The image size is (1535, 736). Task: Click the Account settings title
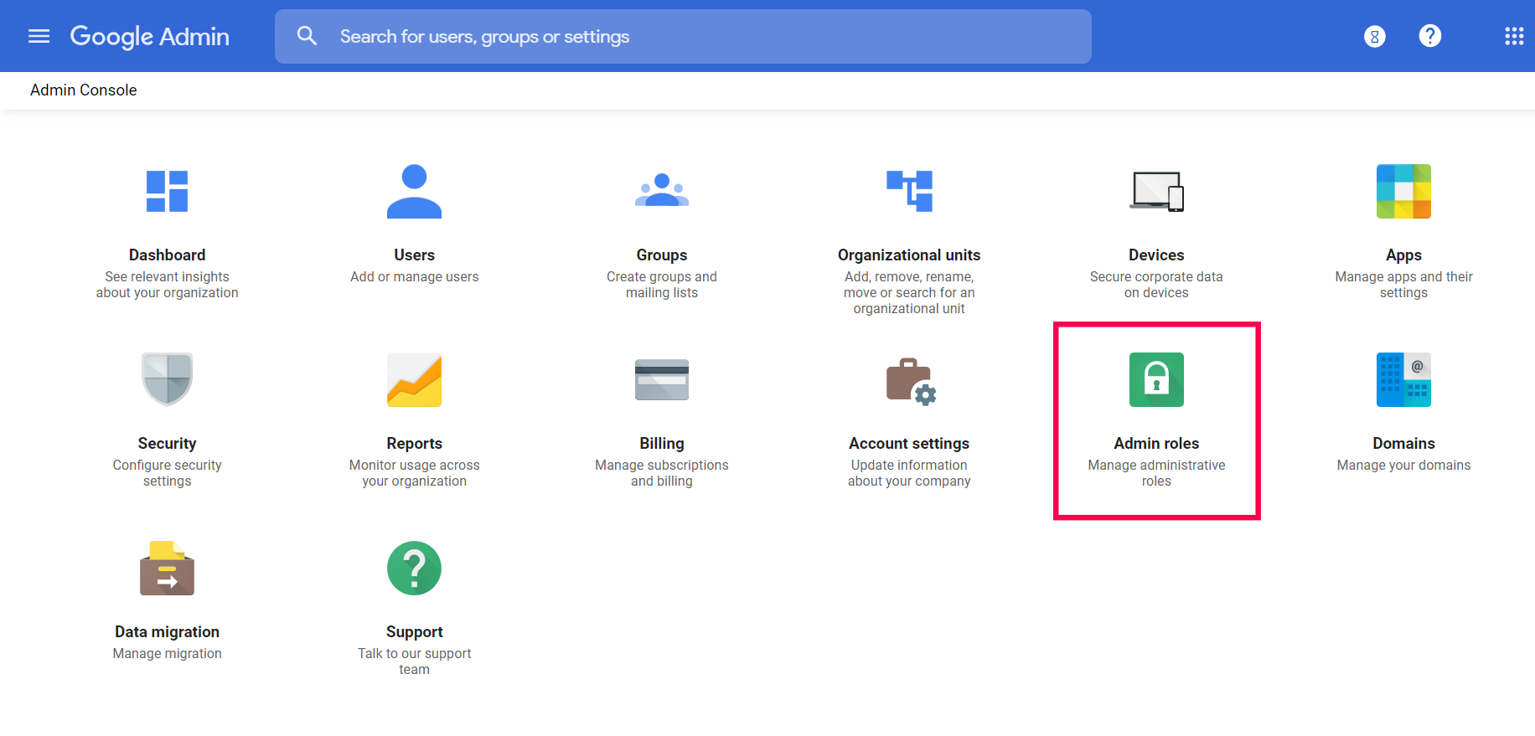pos(909,444)
